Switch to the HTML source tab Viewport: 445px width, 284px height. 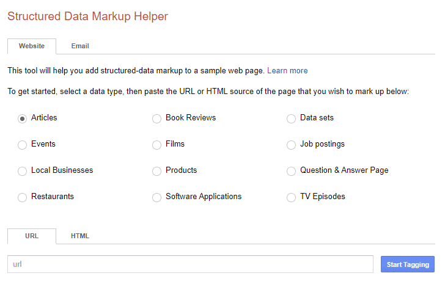(x=80, y=236)
